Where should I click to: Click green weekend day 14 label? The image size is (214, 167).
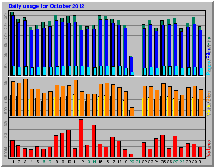point(94,162)
